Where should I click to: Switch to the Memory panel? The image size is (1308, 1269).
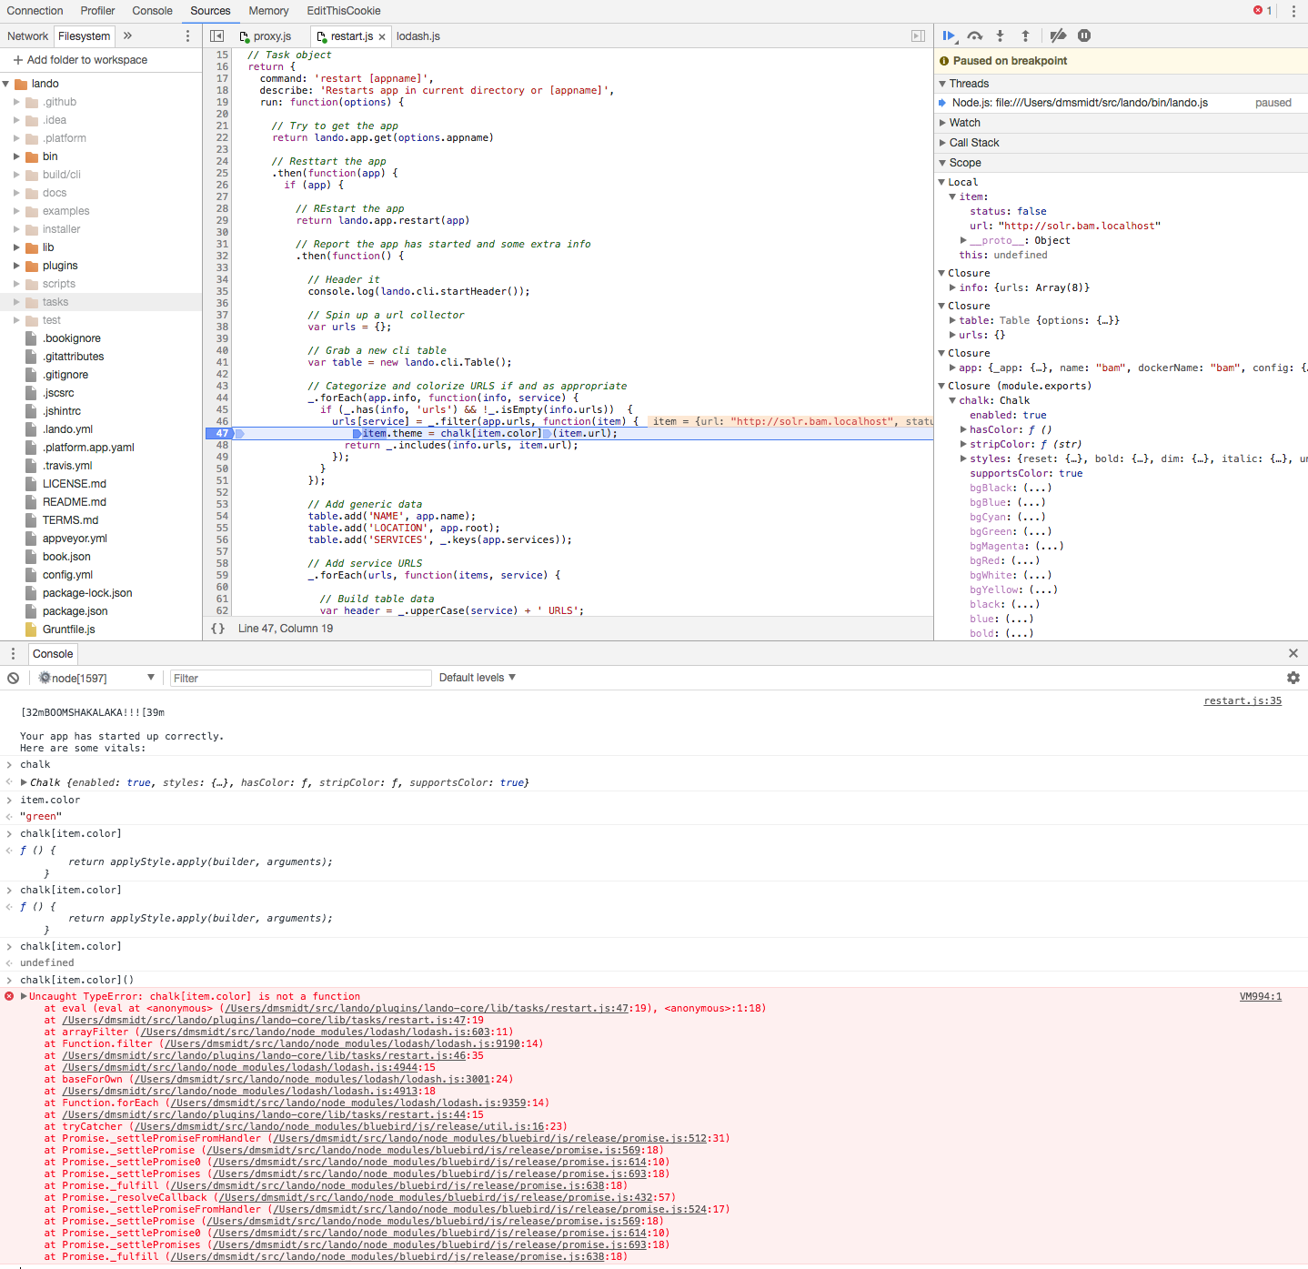[267, 10]
